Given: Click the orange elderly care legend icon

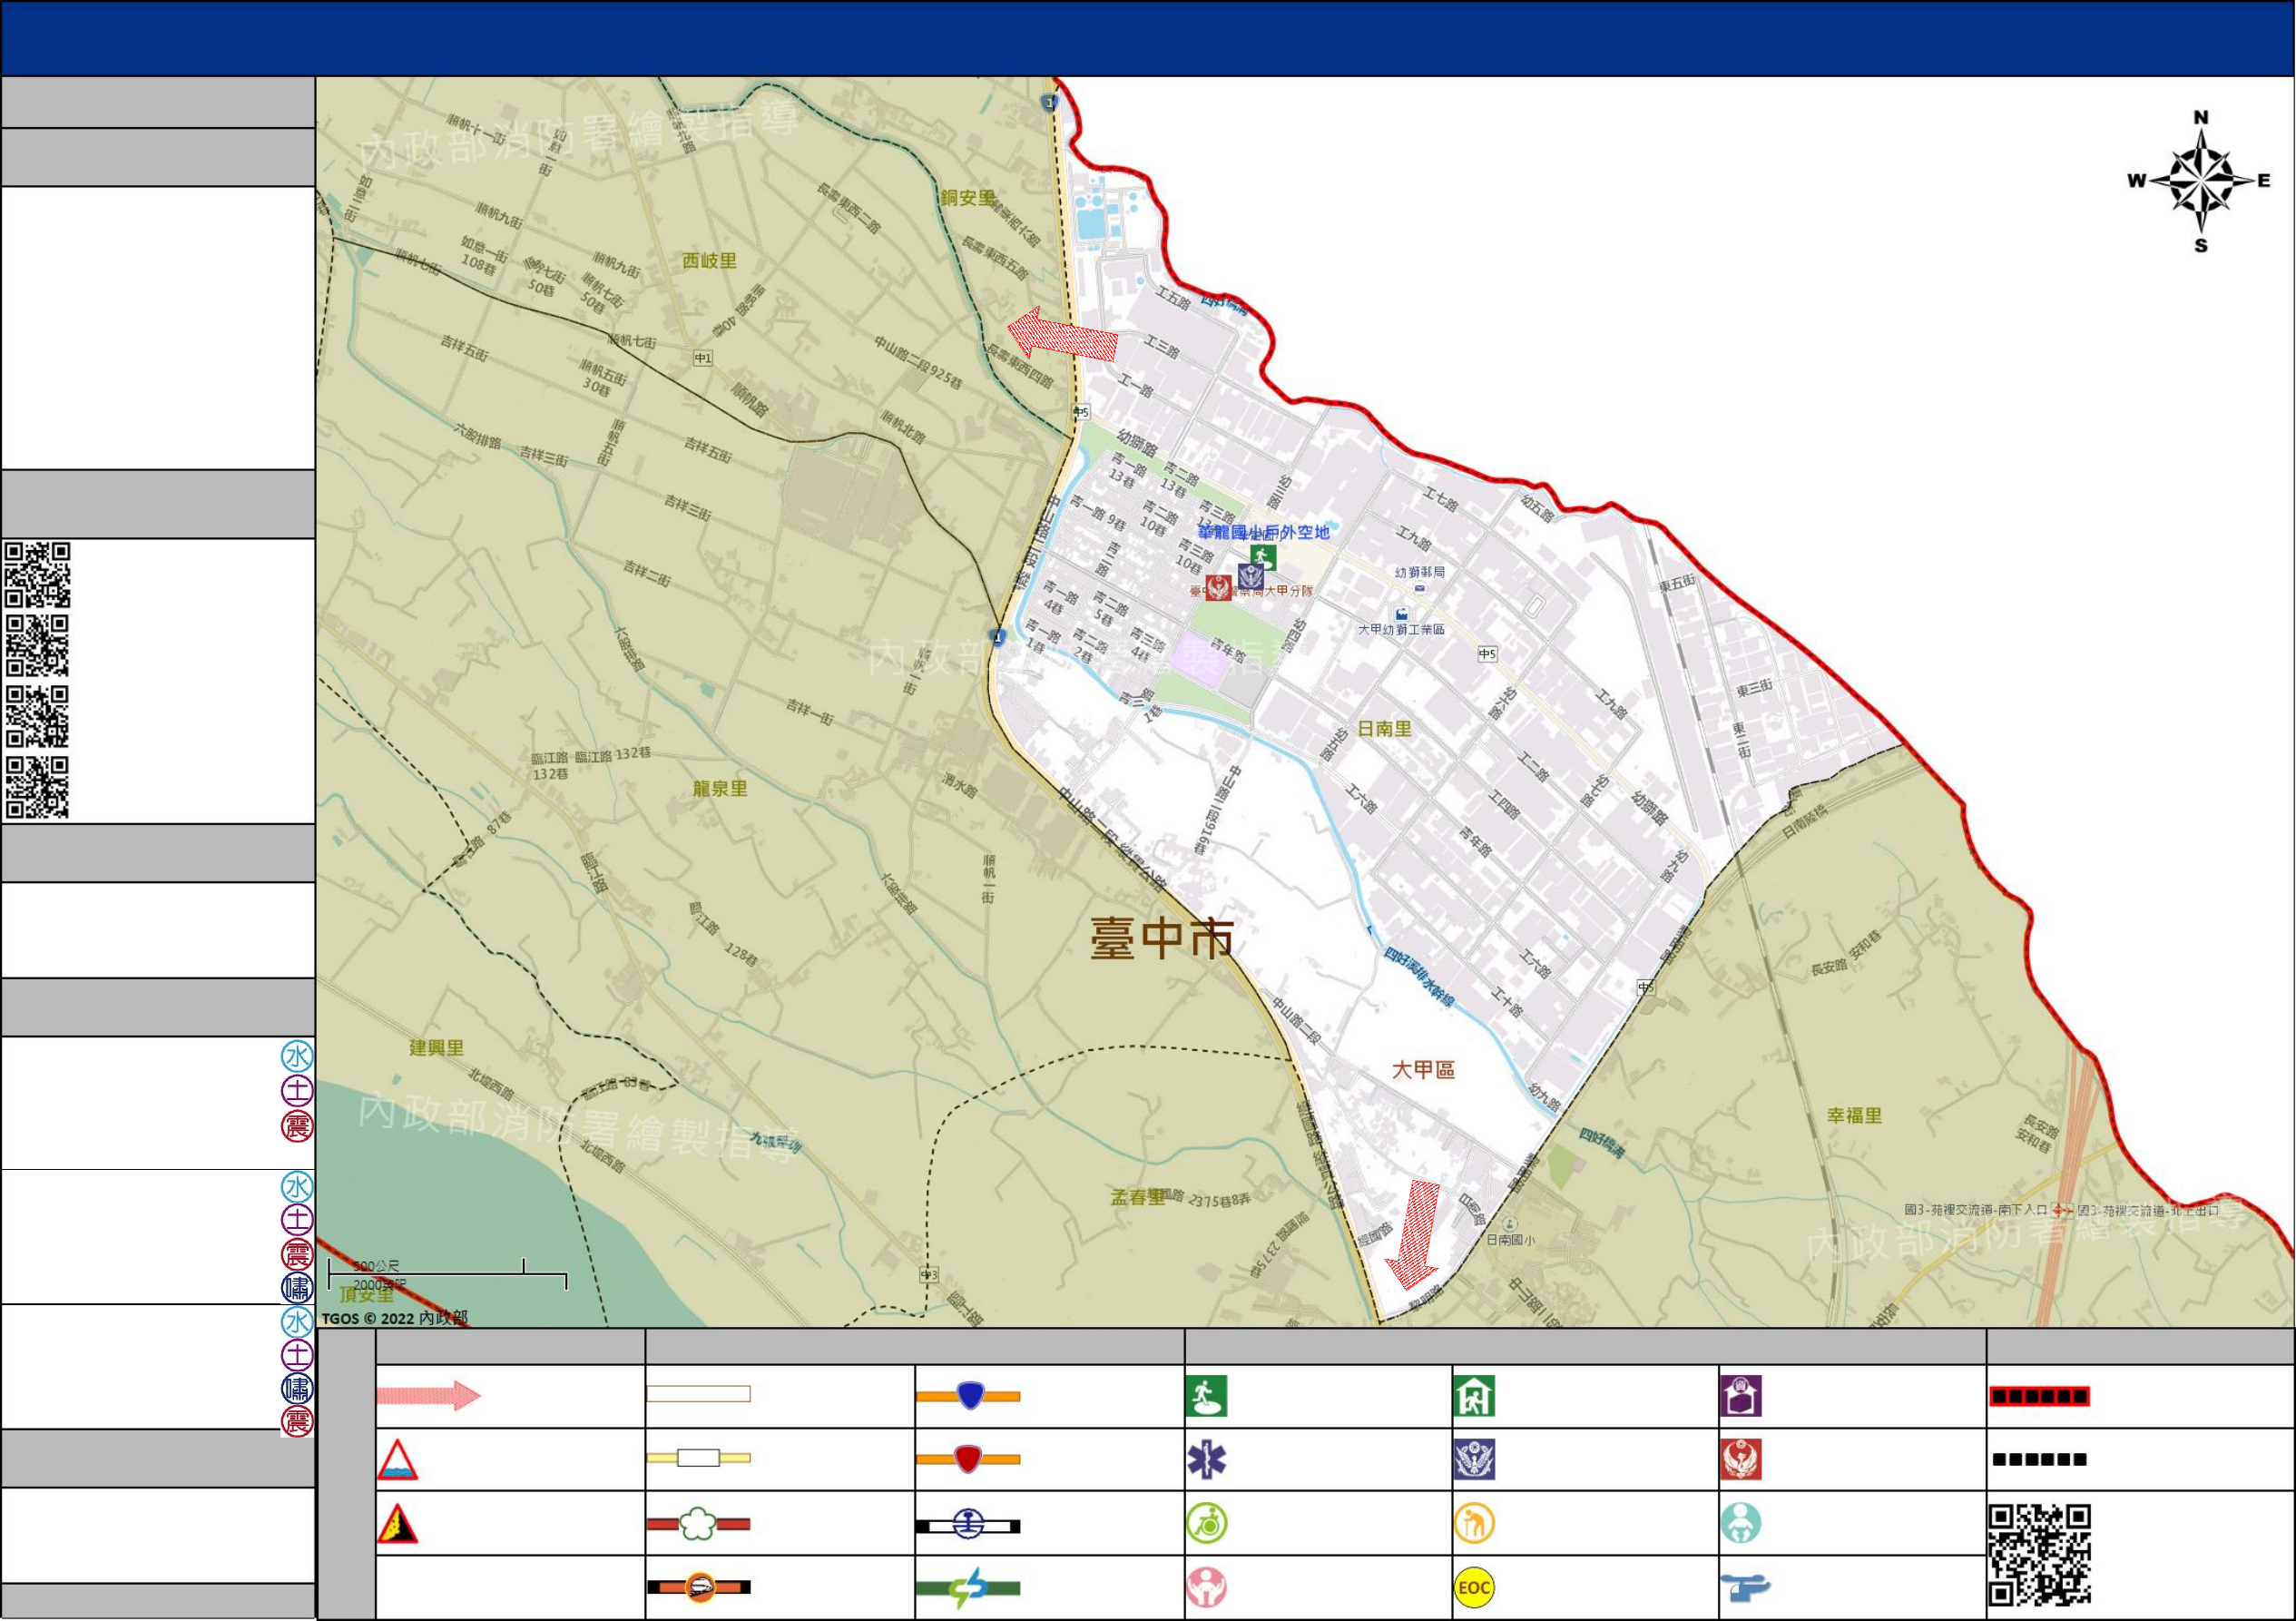Looking at the screenshot, I should tap(1474, 1525).
